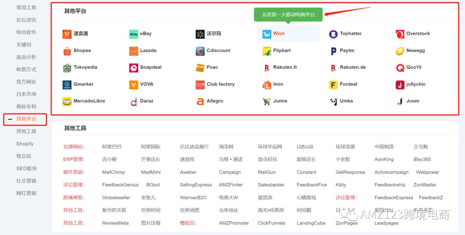Select 综合软件 in the sidebar
Image resolution: width=465 pixels, height=235 pixels.
point(26,32)
